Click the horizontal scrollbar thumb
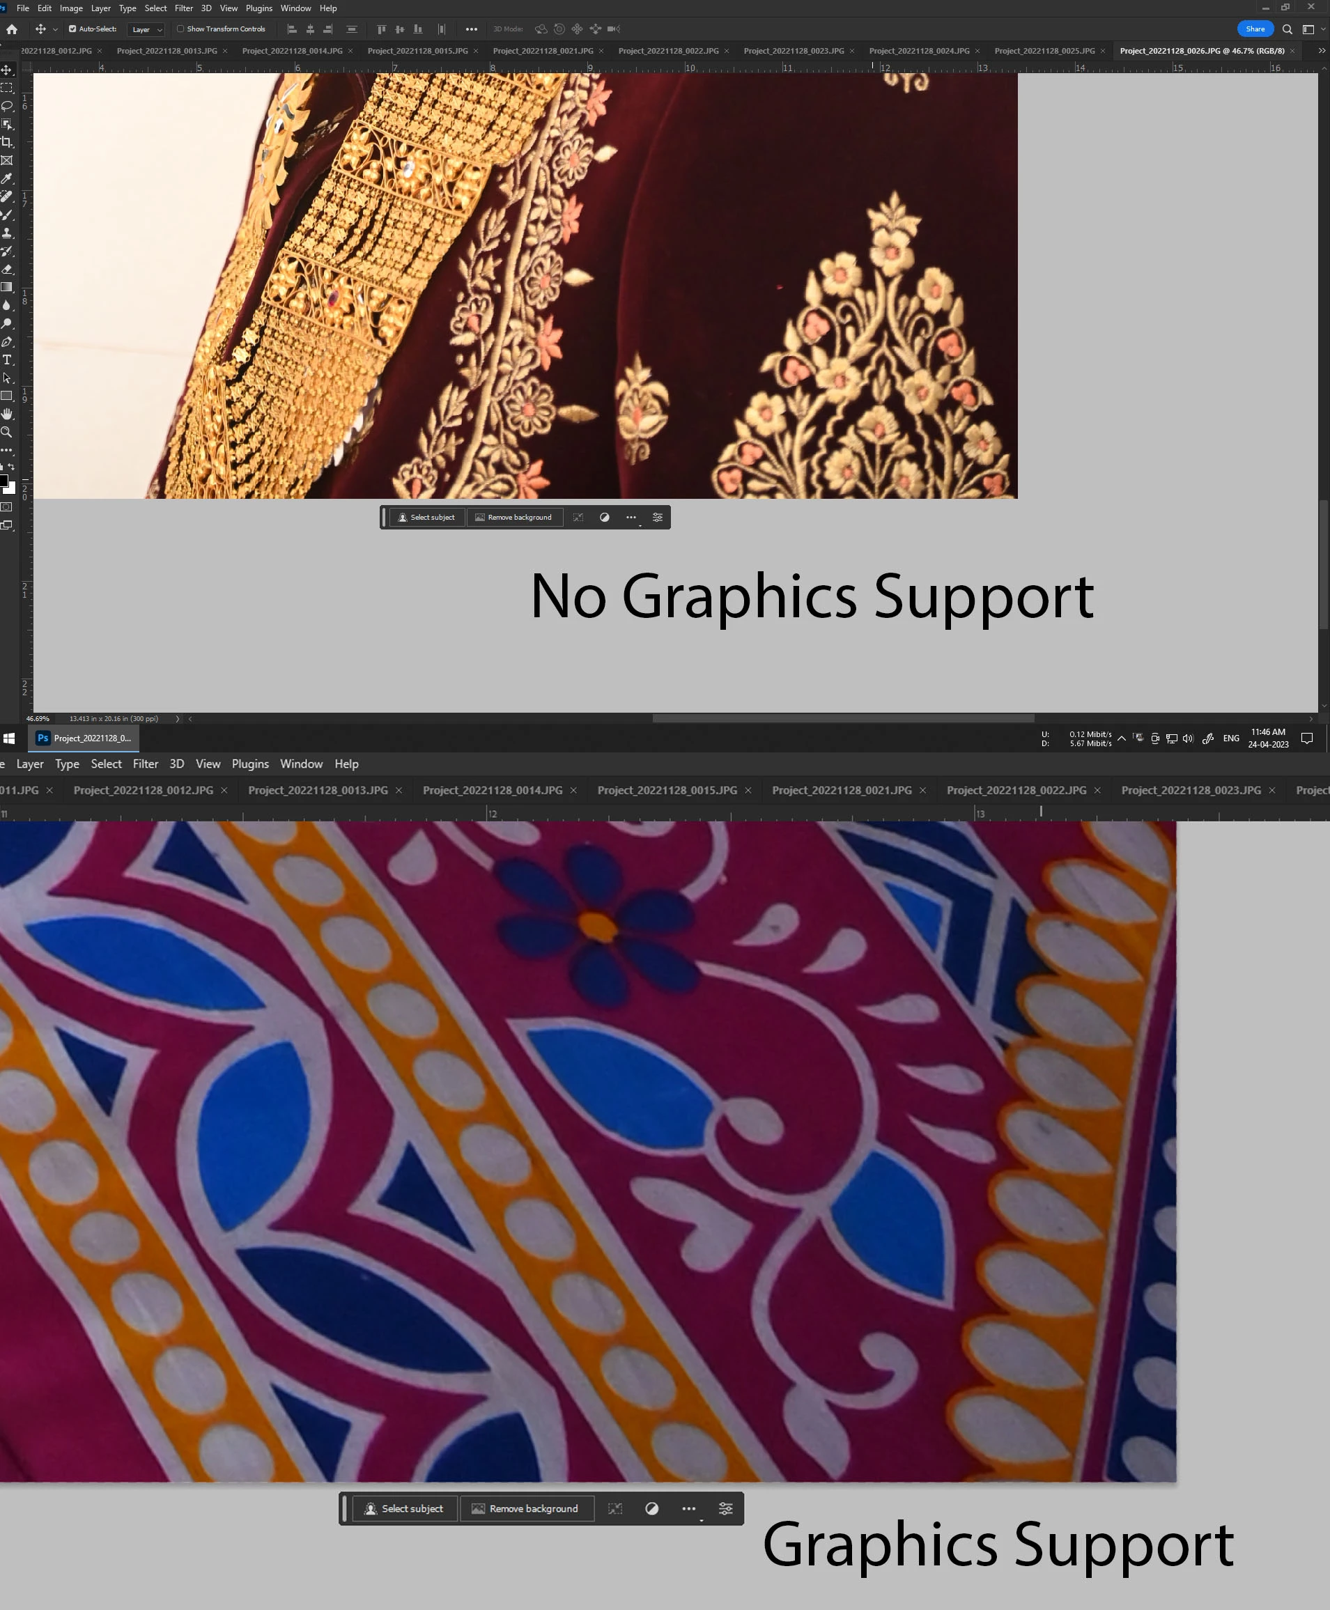This screenshot has width=1330, height=1610. coord(843,718)
